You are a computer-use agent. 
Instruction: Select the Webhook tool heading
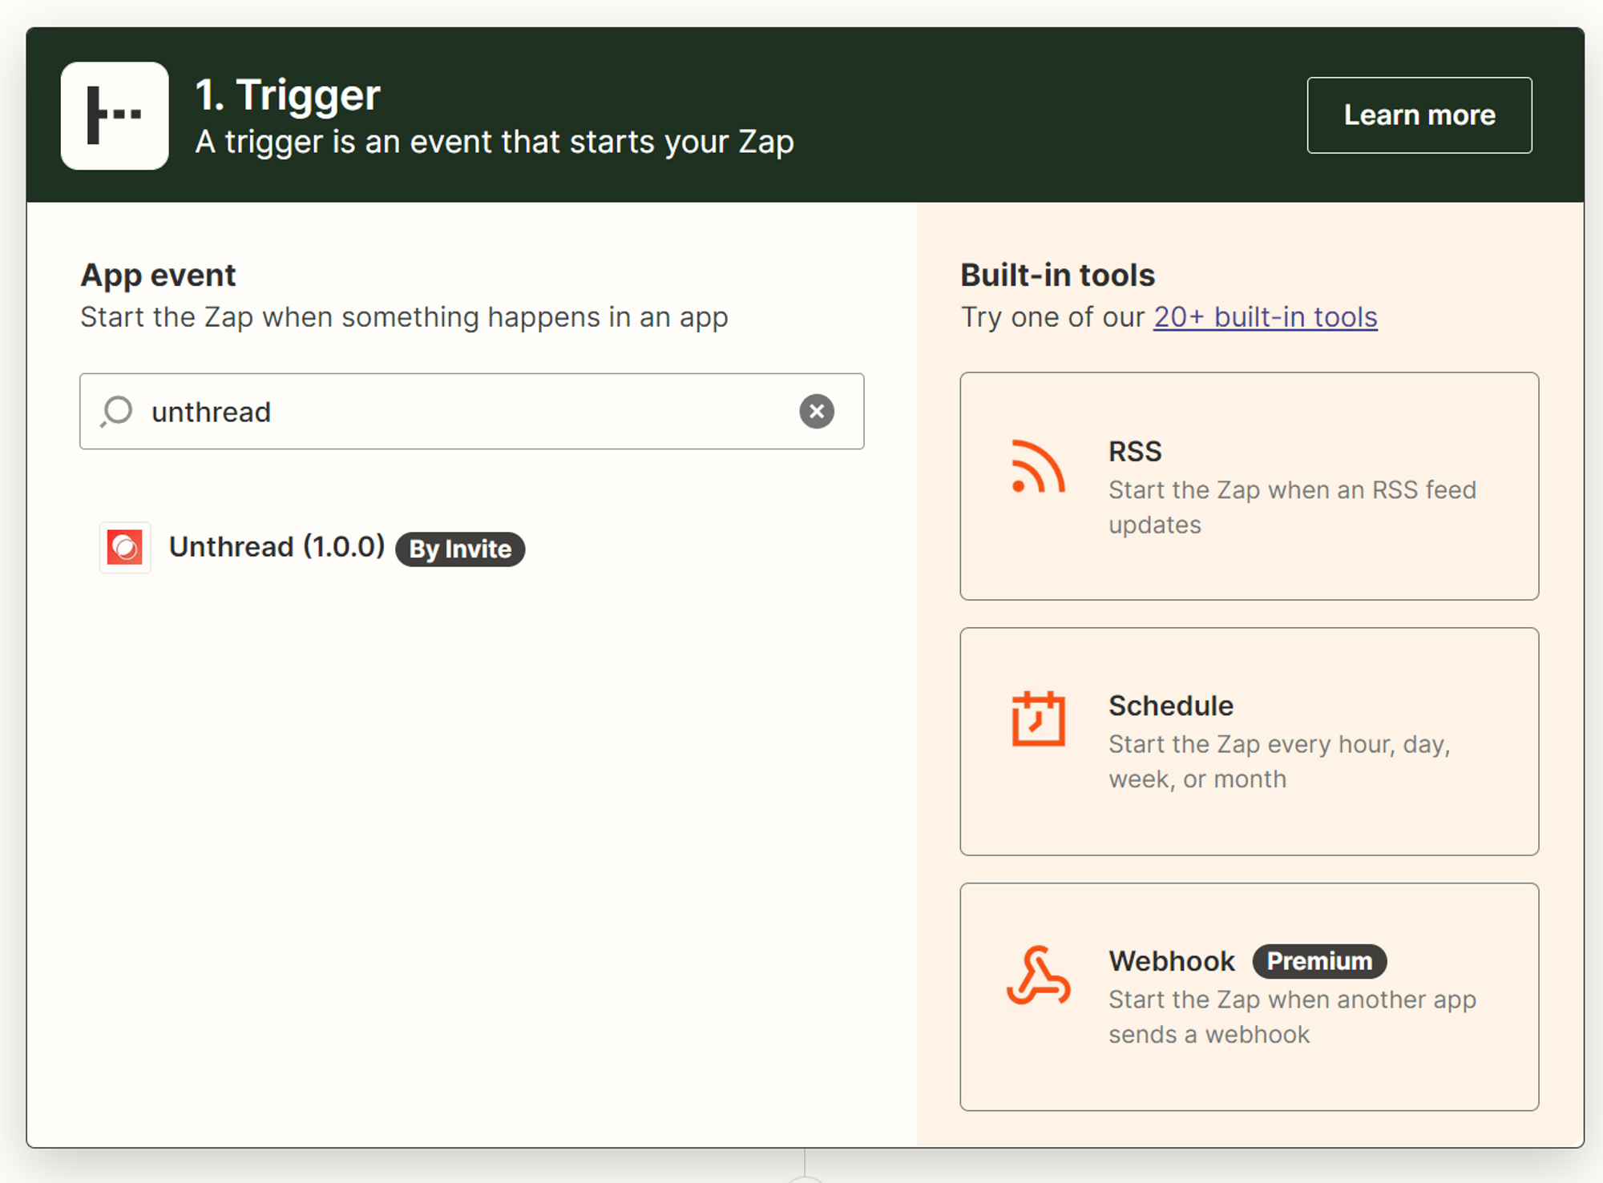coord(1171,961)
